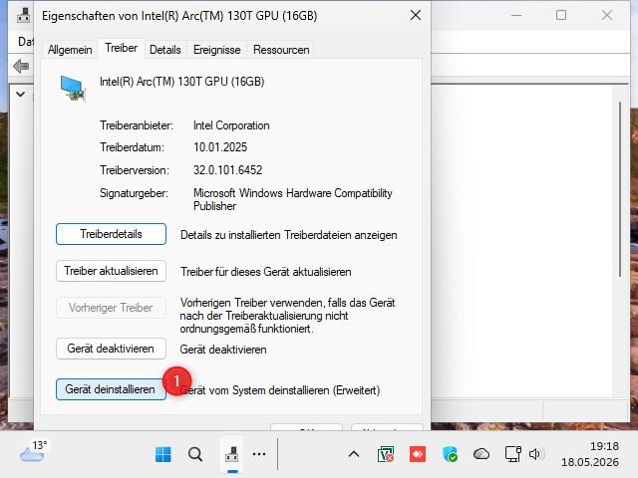Close the Eigenschaften dialog with X

point(416,16)
